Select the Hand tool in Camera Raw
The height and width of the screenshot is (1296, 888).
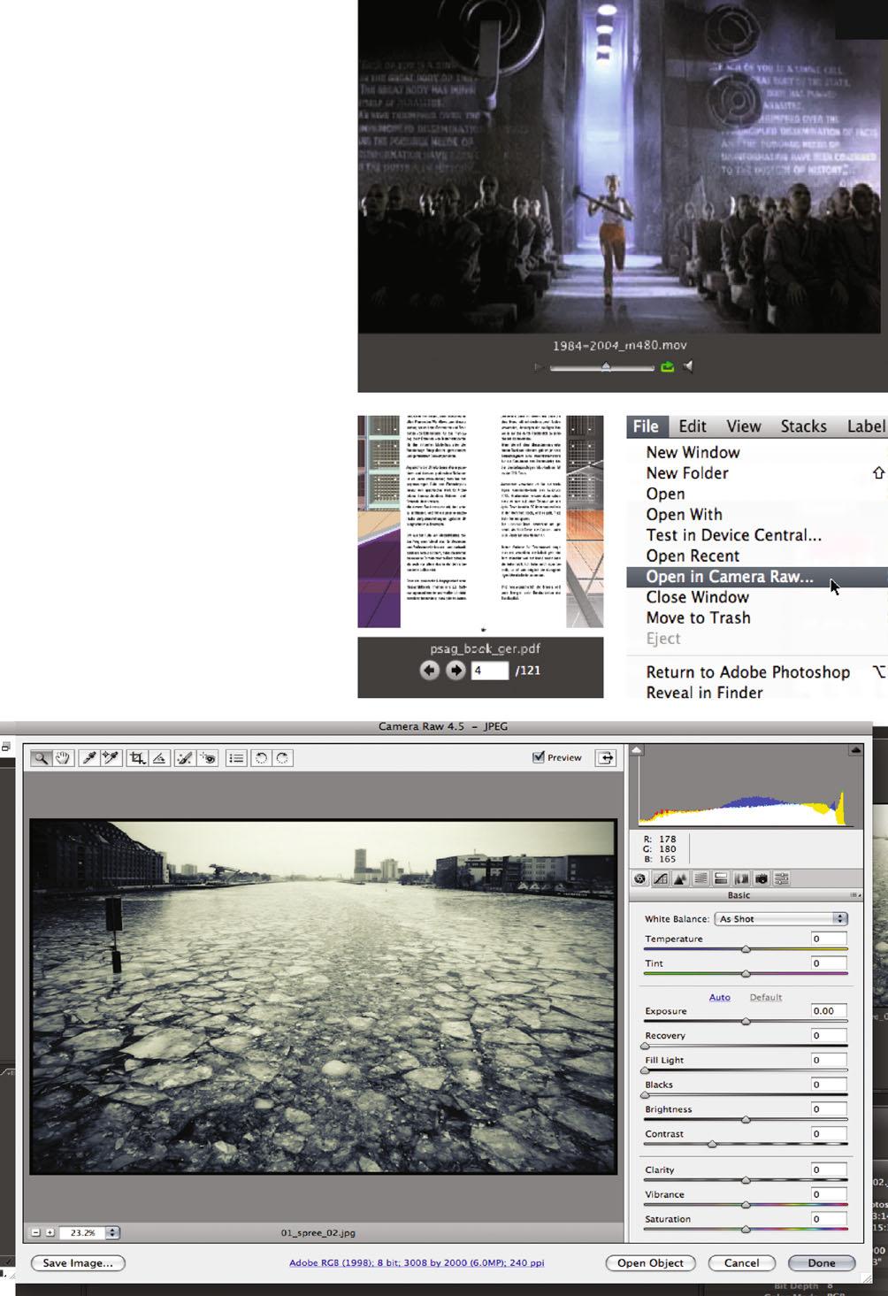[x=63, y=758]
